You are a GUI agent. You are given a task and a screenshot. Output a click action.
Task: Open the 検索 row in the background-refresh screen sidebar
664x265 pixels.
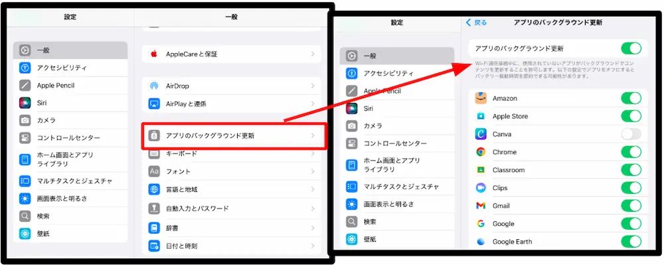coord(397,221)
